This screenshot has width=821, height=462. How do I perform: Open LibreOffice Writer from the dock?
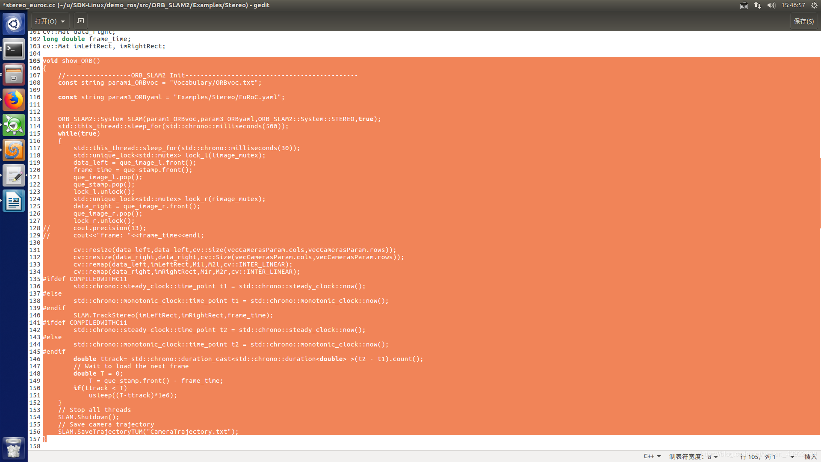point(14,201)
